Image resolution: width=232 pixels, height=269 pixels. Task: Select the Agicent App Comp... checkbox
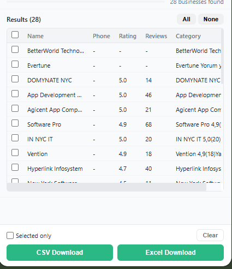coord(15,109)
